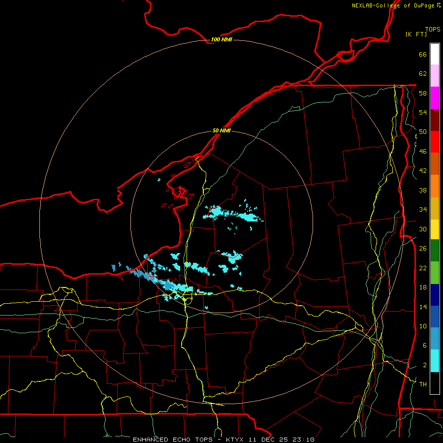Click the 34 label on the legend
Image resolution: width=443 pixels, height=443 pixels.
point(423,210)
